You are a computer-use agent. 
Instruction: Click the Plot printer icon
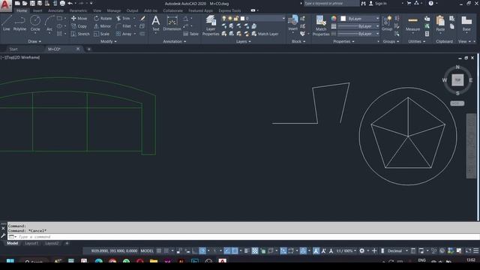62,3
